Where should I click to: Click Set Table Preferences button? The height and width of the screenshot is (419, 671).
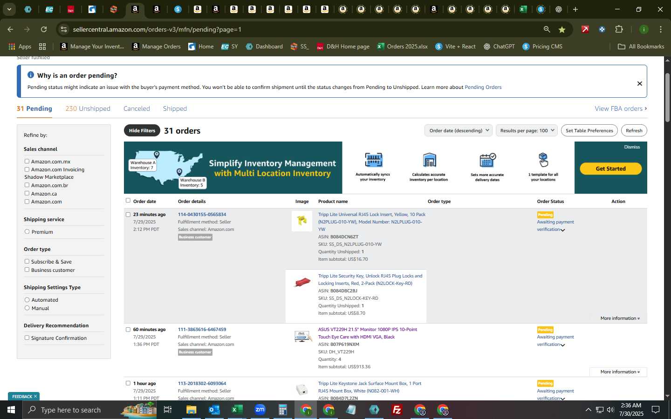point(589,130)
